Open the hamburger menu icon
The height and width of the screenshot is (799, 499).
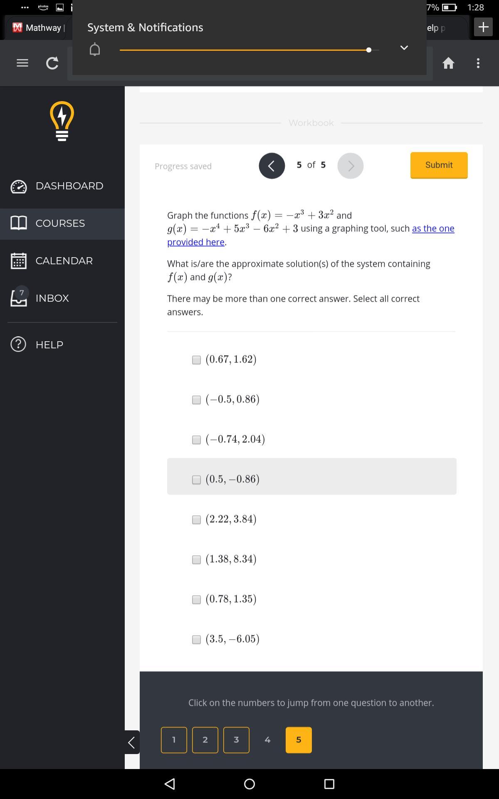pos(22,63)
